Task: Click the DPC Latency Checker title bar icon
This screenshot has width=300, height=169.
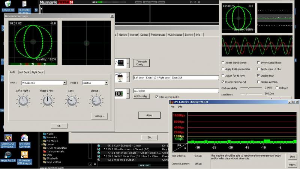Action: [171, 102]
